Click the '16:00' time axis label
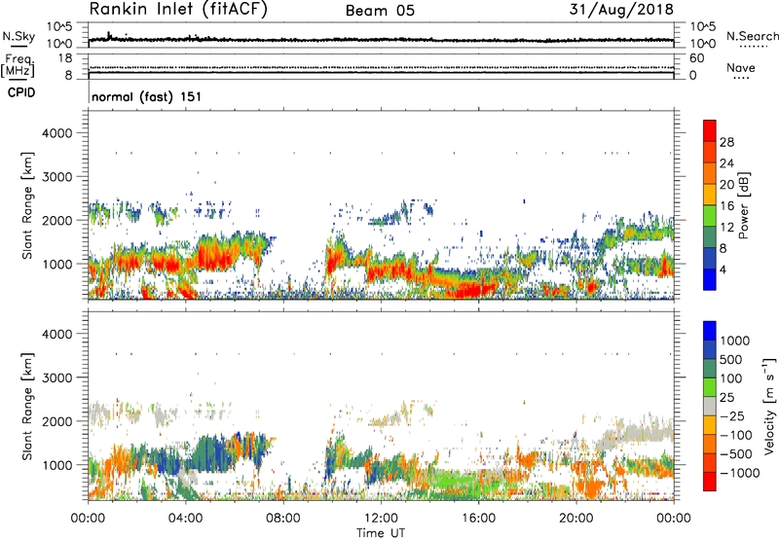This screenshot has width=779, height=539. pos(478,519)
